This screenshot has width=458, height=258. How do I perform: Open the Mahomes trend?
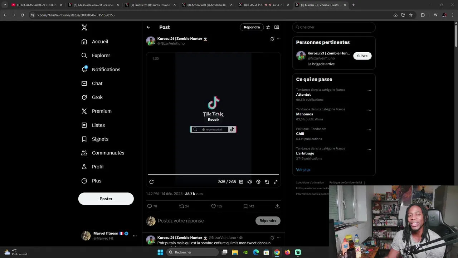tap(304, 114)
